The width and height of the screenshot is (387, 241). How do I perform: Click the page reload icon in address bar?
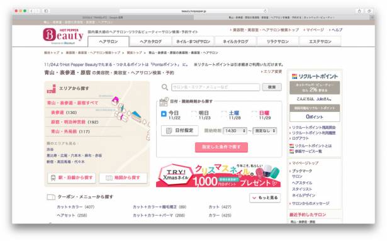click(x=266, y=11)
